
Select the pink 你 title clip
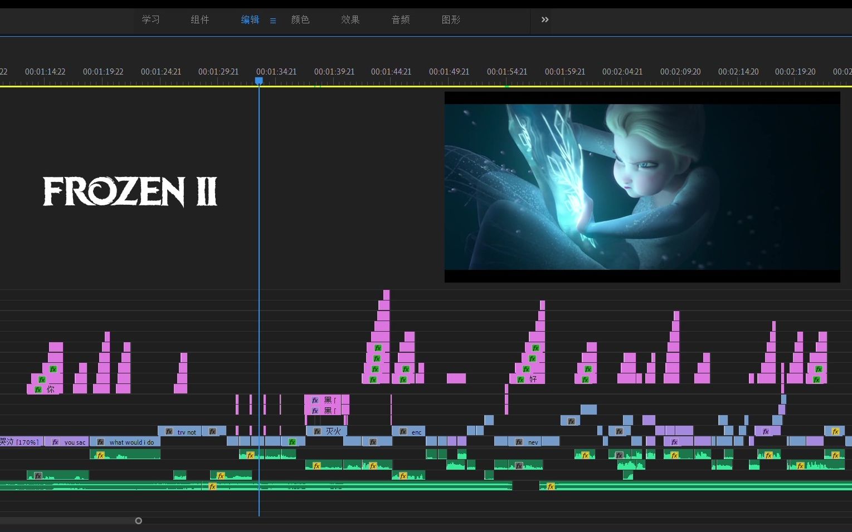(45, 390)
